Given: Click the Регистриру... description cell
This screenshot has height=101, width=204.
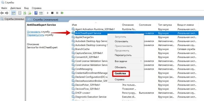Looking at the screenshot, I should (x=129, y=93).
